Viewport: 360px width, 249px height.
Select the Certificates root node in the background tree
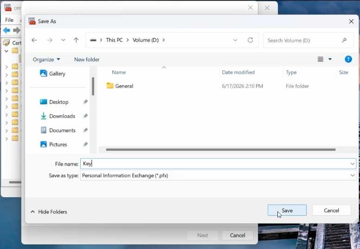pyautogui.click(x=13, y=43)
